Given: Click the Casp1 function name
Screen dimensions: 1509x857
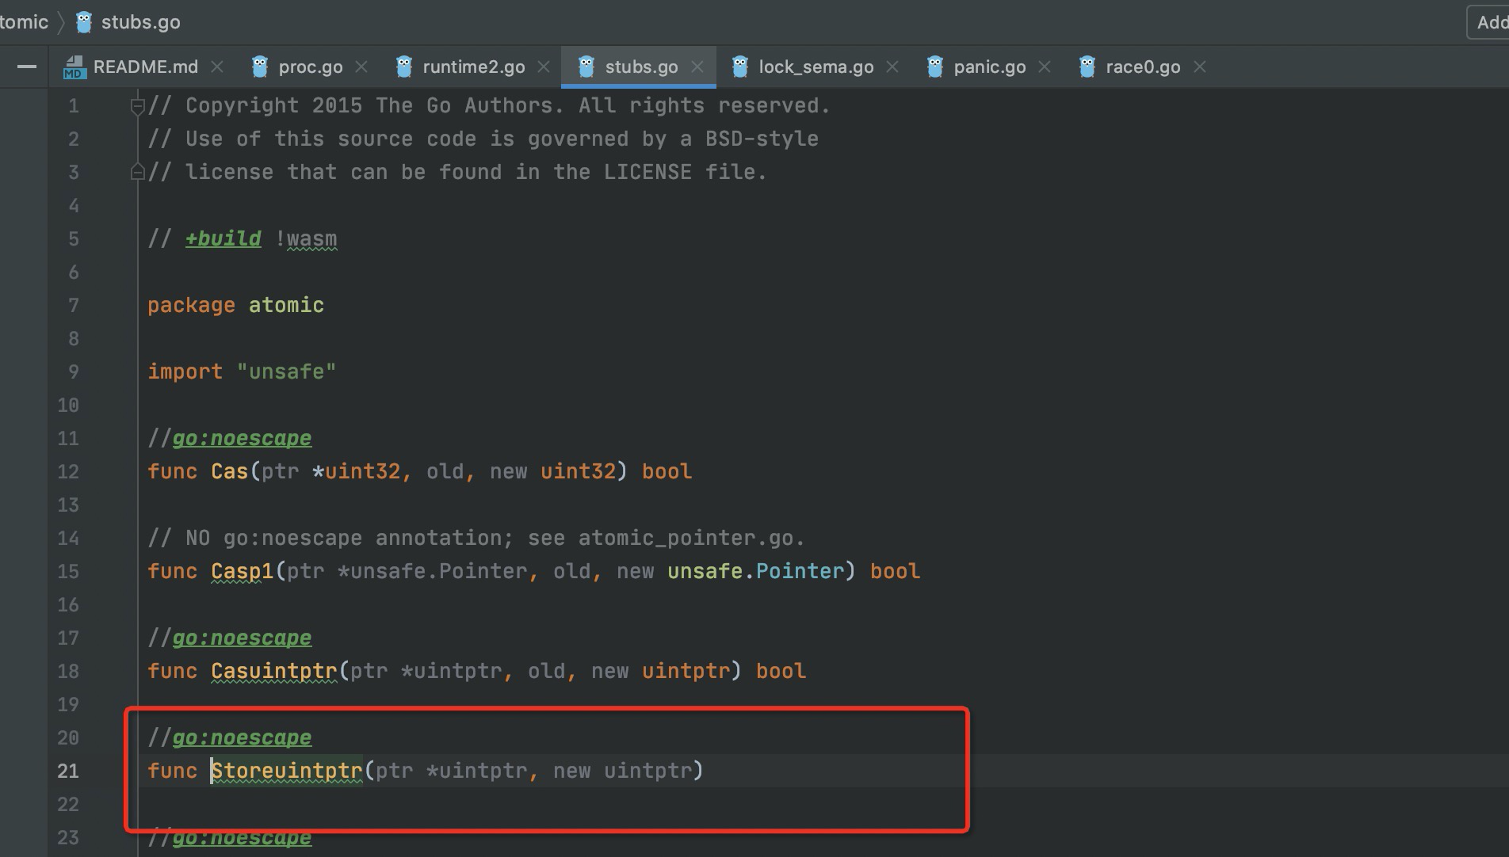Looking at the screenshot, I should (242, 572).
